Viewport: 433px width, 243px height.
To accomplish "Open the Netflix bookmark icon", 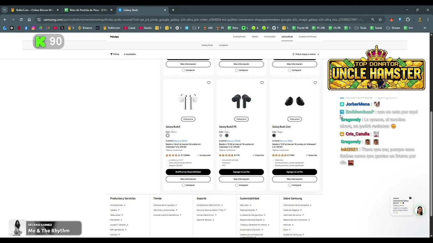I will (x=19, y=28).
